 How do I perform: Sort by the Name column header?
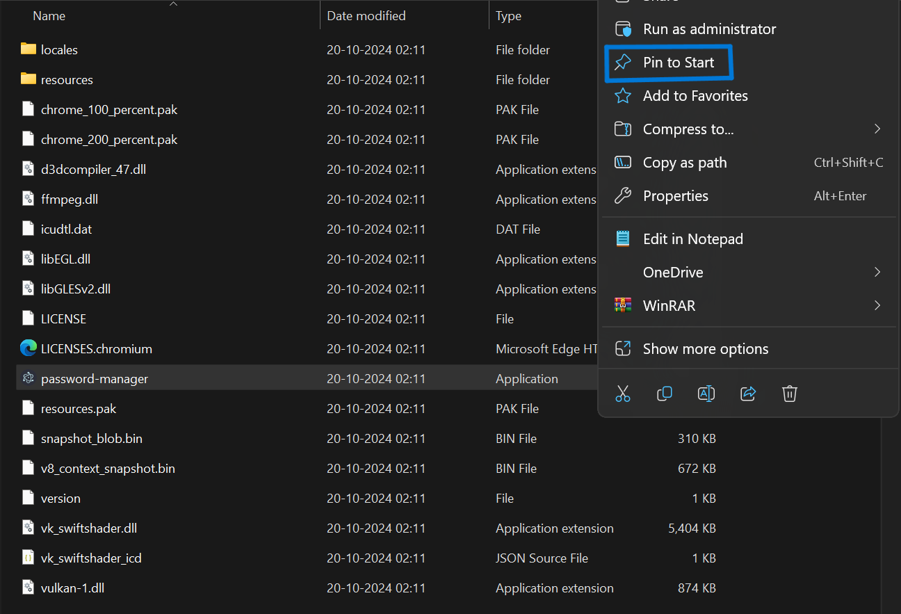click(49, 15)
